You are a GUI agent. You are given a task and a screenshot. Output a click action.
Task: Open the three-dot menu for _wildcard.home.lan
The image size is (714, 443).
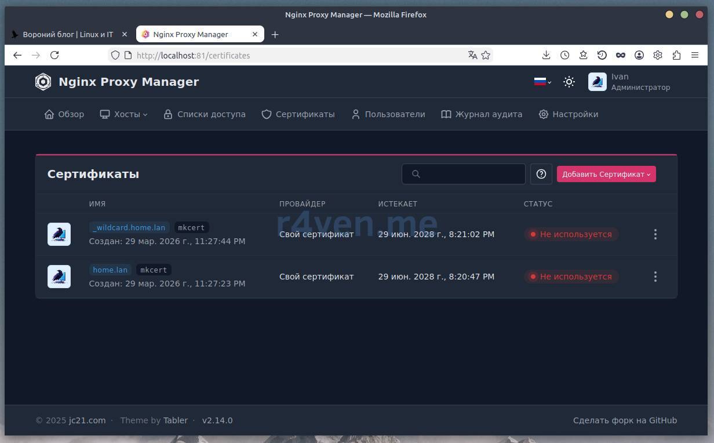tap(655, 234)
